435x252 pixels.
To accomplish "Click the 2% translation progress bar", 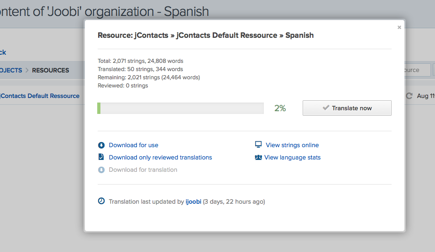I will 180,108.
